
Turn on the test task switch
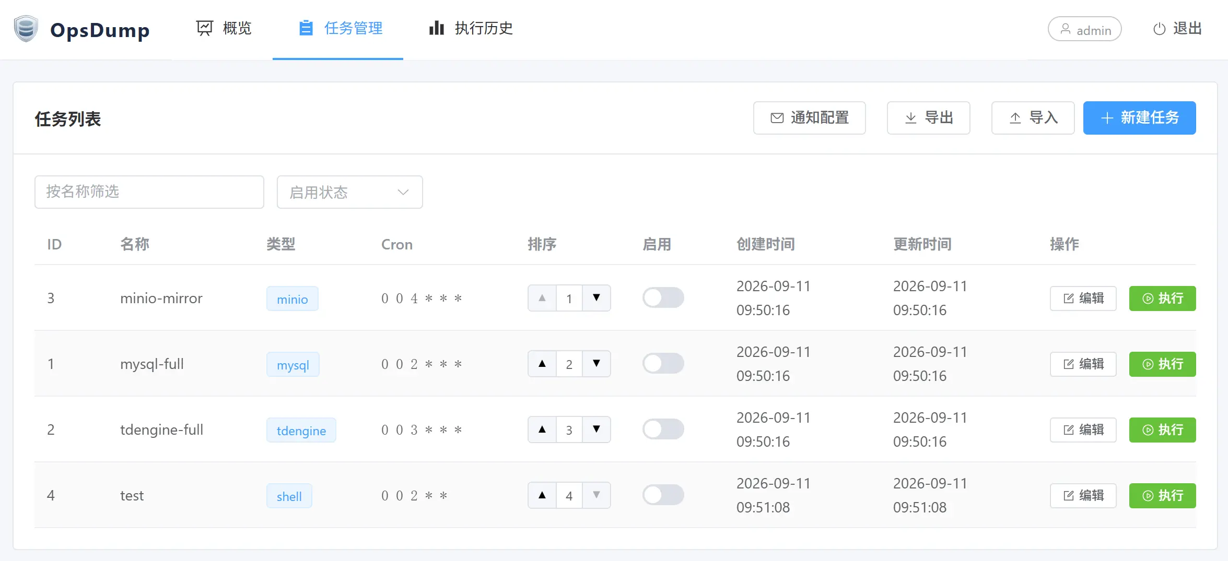coord(663,495)
